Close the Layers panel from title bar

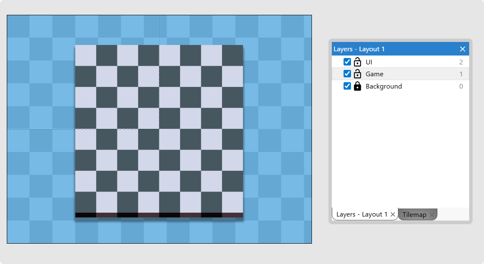462,49
